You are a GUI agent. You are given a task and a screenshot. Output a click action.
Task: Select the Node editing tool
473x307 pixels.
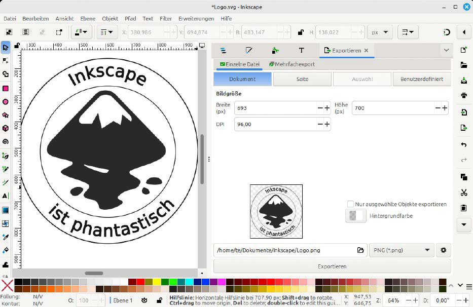click(6, 61)
